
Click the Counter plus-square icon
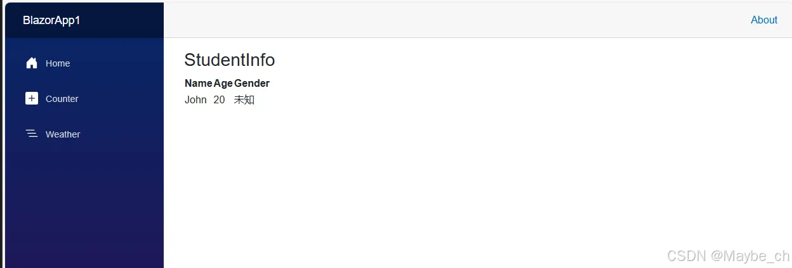tap(31, 98)
